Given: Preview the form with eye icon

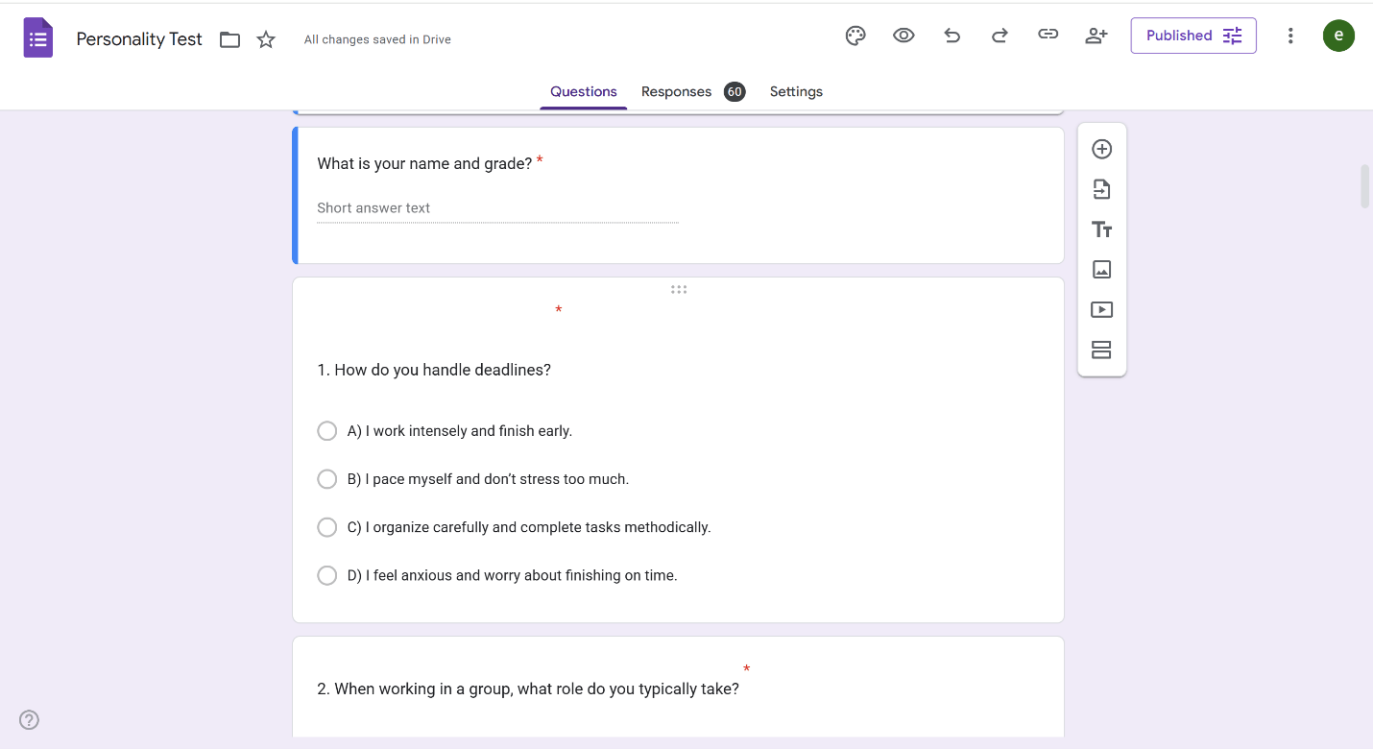Looking at the screenshot, I should pos(903,36).
